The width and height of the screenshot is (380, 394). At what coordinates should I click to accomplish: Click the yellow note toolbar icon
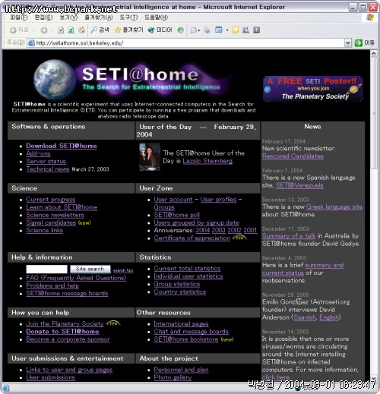pos(236,30)
